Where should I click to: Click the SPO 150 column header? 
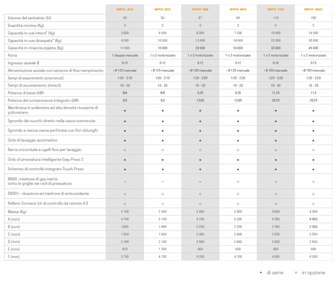click(313, 9)
